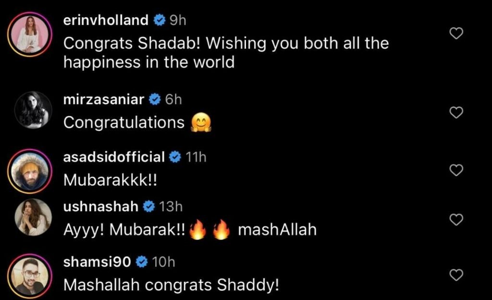492x300 pixels.
Task: Click verified badge beside mirzasaniar
Action: (154, 99)
